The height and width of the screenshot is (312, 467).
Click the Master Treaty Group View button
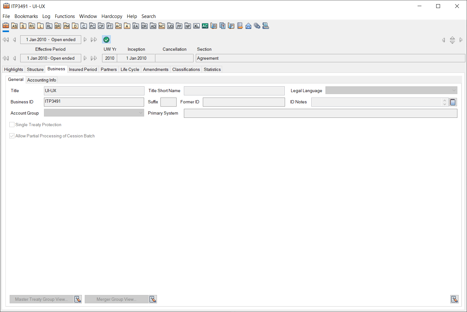click(41, 299)
